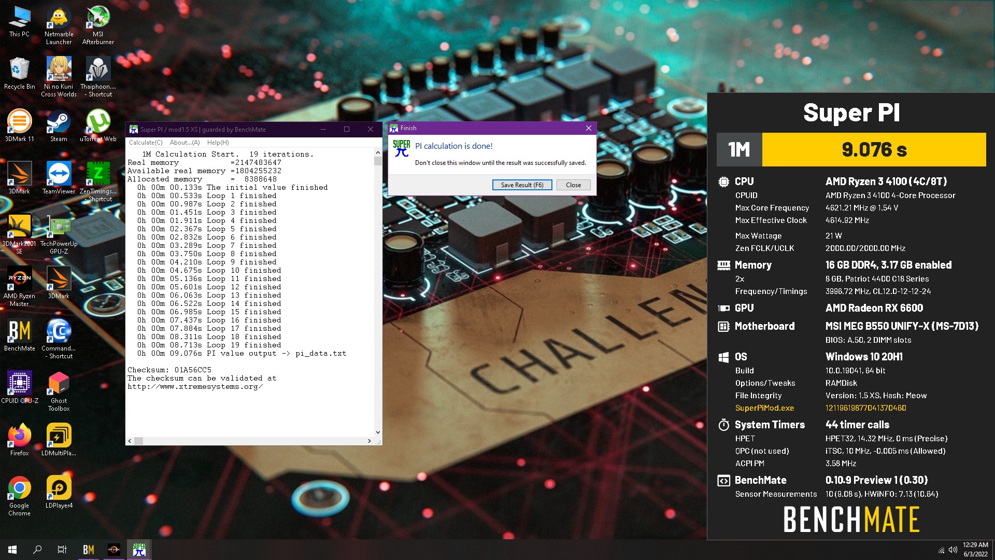The image size is (995, 560).
Task: Launch 3DMark 11 desktop icon
Action: click(19, 126)
